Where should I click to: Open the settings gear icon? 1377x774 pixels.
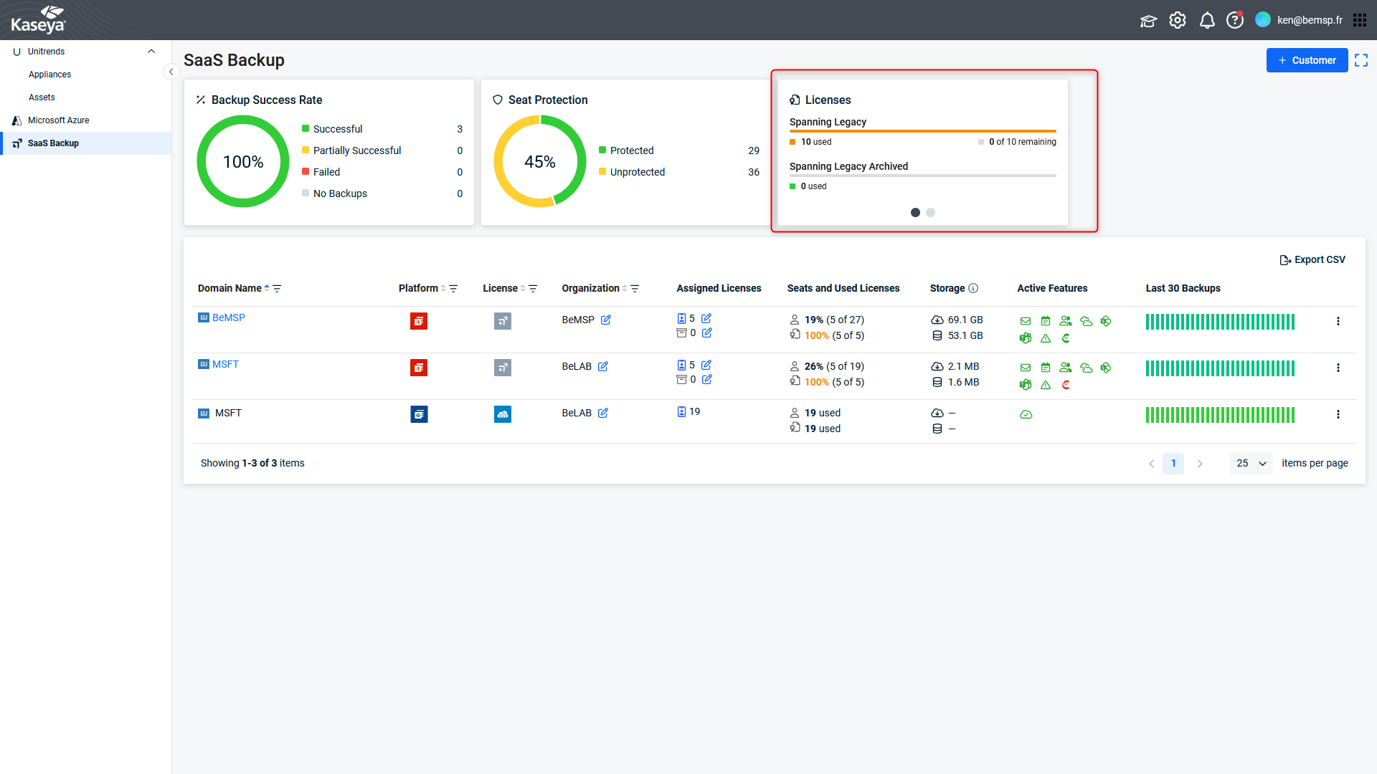pos(1177,20)
